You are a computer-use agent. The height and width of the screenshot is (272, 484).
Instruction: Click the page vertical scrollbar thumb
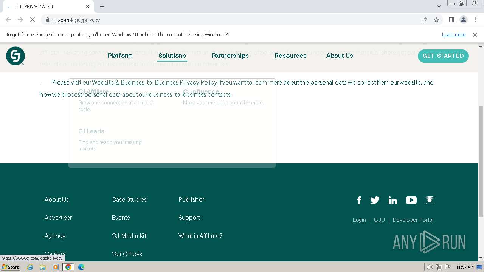[481, 161]
